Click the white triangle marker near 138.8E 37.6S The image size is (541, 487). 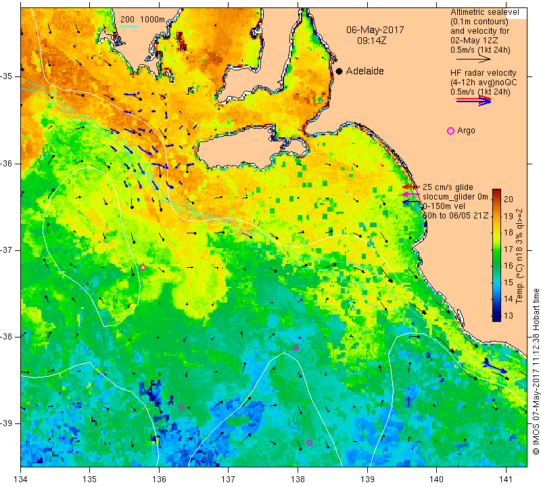pos(352,306)
